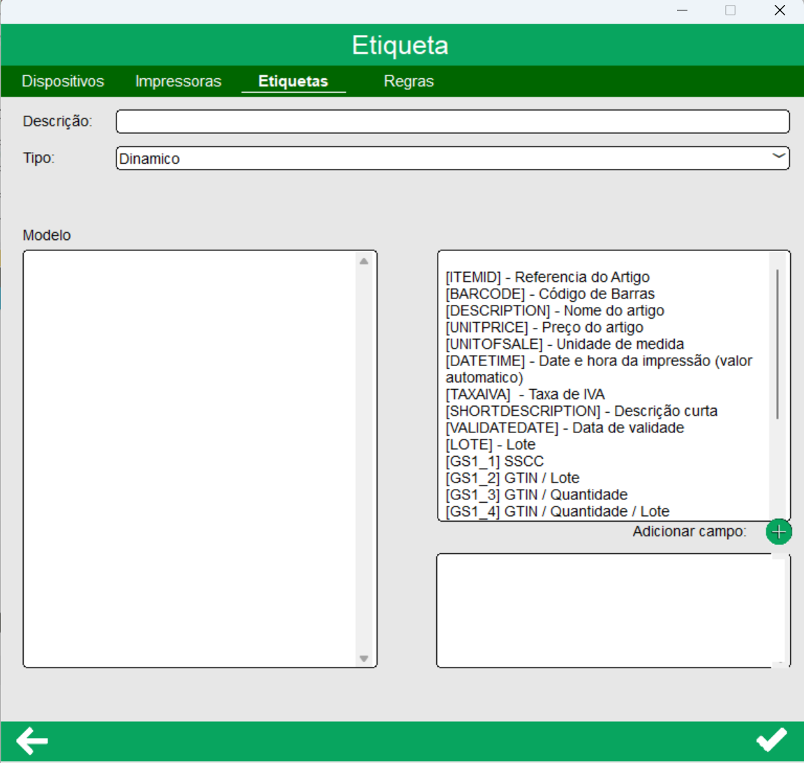Select the [GS1_2] GTIN / Lote line
804x763 pixels.
pyautogui.click(x=512, y=478)
